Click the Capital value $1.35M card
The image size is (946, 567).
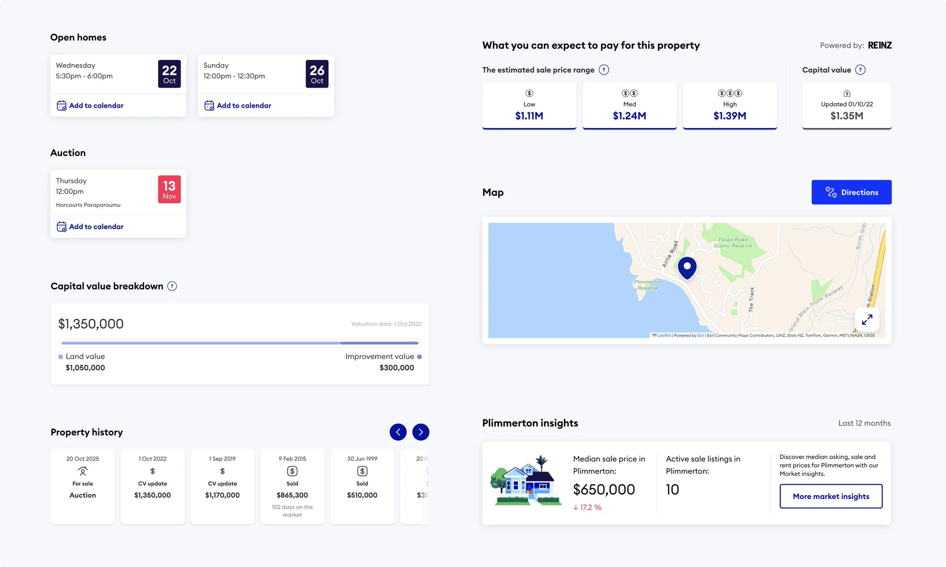(x=846, y=106)
